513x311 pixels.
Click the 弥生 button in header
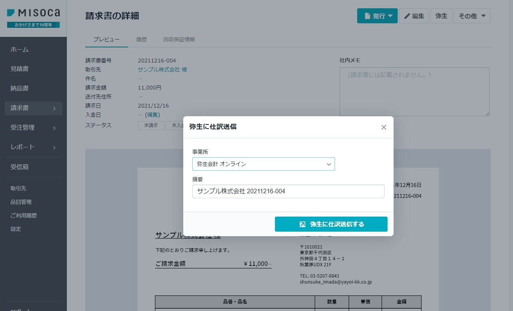click(441, 16)
